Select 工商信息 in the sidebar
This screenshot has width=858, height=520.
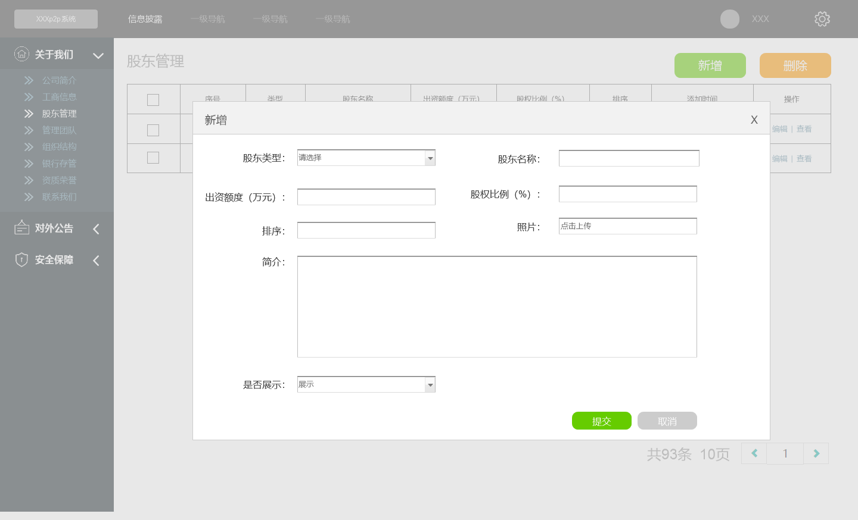tap(59, 97)
